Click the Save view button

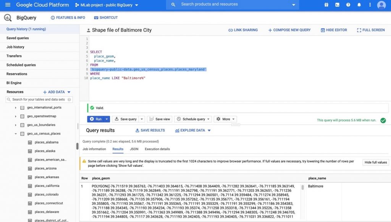160,119
